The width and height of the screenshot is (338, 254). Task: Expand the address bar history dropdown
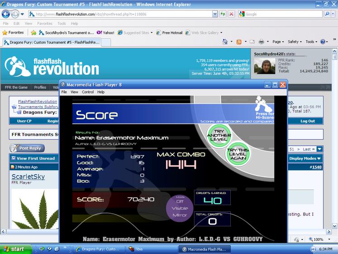(x=214, y=14)
